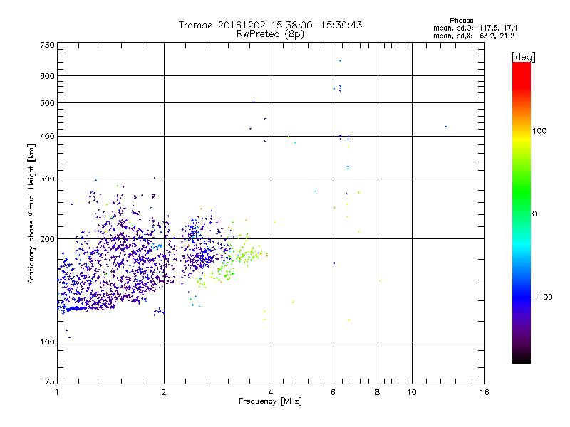The image size is (570, 427).
Task: Click the x-axis tick label '8'
Action: [378, 392]
